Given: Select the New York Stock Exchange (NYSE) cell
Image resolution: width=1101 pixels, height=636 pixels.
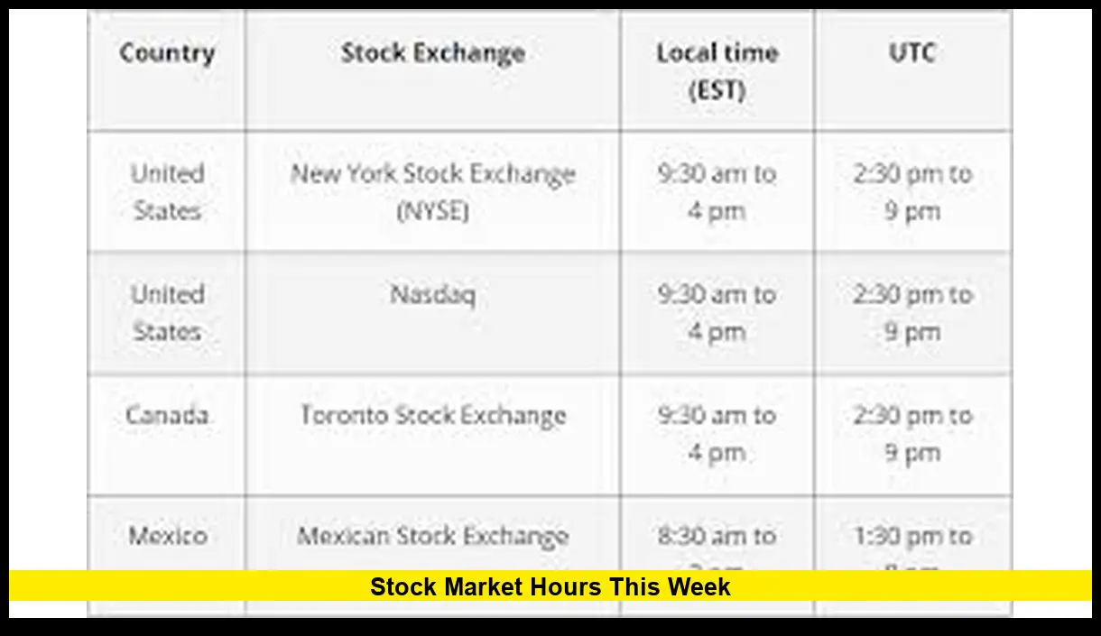Looking at the screenshot, I should pos(432,192).
